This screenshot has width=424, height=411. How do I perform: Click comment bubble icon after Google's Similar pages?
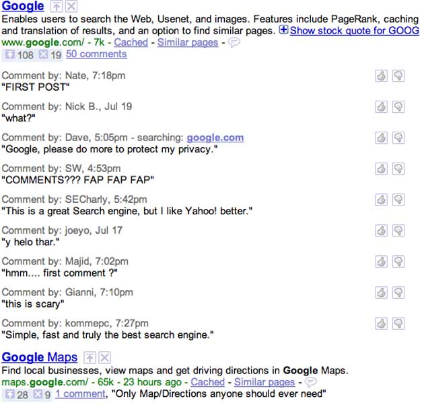234,42
